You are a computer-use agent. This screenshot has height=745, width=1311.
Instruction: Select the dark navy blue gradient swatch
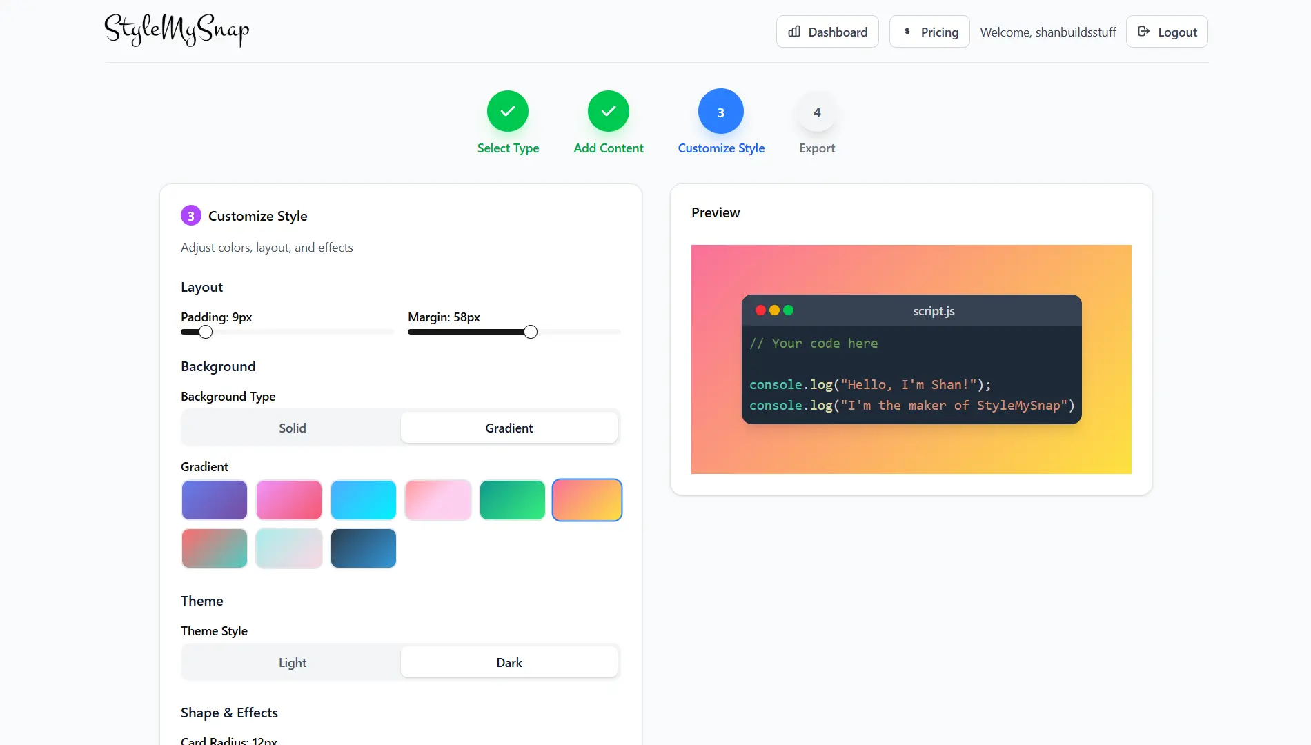[364, 548]
